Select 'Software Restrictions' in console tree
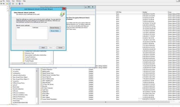This screenshot has height=107, width=180. (19, 97)
